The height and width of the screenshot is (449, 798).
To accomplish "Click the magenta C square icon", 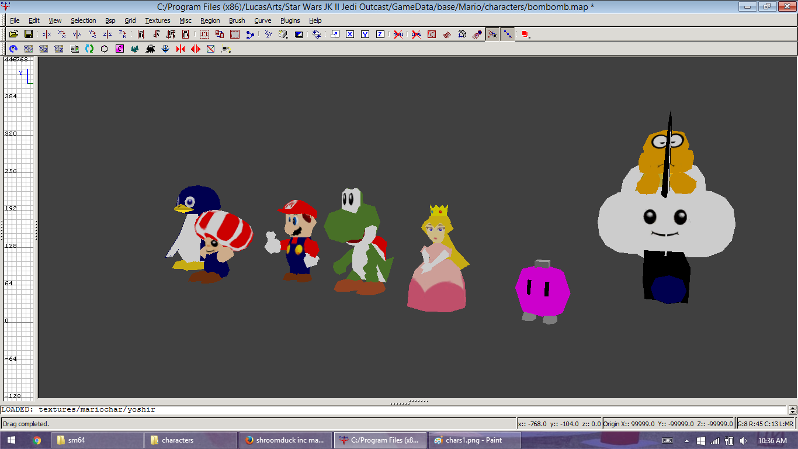I will click(120, 49).
